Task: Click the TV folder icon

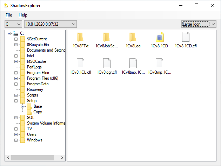Action: click(x=22, y=129)
